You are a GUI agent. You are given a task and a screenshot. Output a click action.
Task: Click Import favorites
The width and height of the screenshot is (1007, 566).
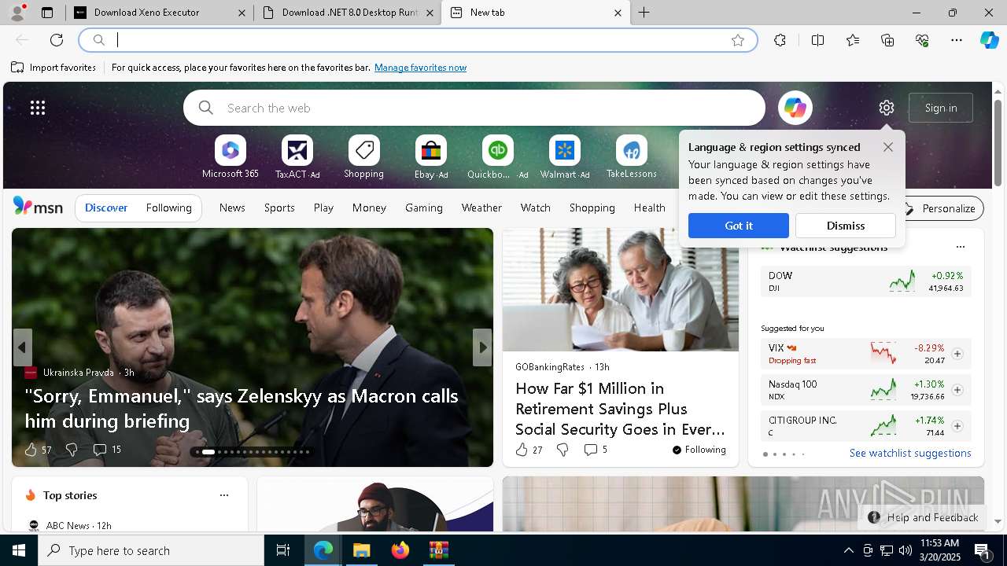pos(53,68)
